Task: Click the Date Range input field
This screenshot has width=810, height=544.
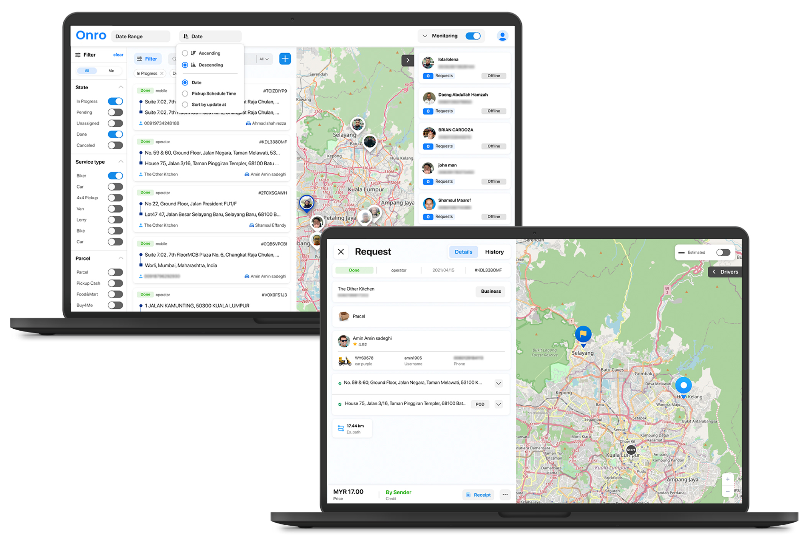Action: click(x=140, y=36)
